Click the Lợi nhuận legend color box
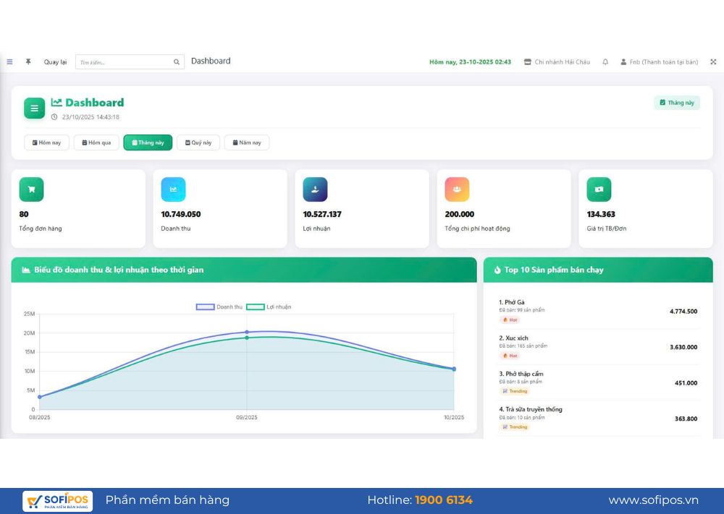 point(256,307)
